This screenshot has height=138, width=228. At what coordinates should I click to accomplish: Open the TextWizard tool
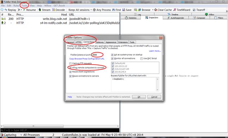(x=182, y=10)
